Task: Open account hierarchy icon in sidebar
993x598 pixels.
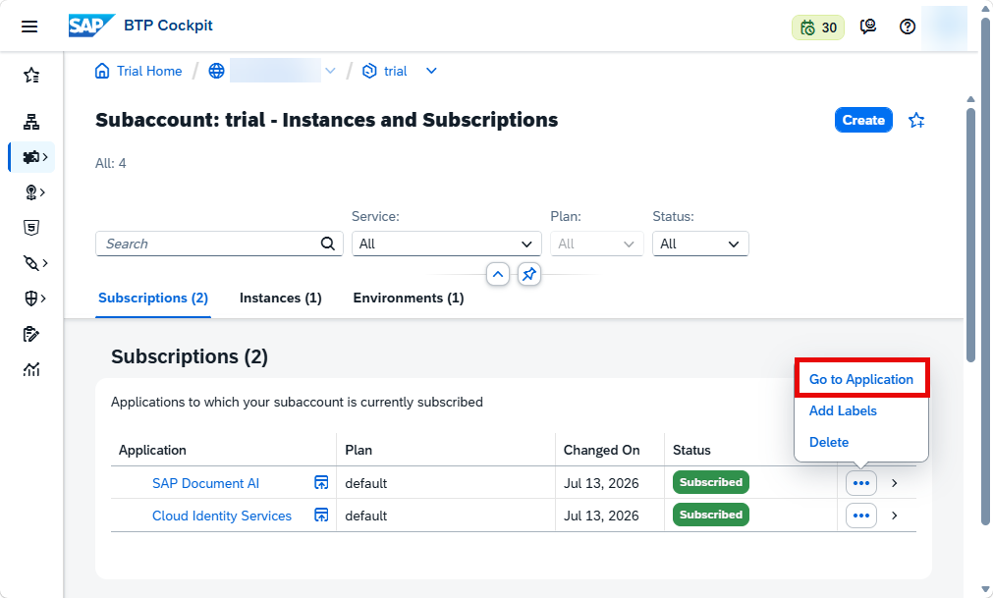Action: tap(31, 122)
